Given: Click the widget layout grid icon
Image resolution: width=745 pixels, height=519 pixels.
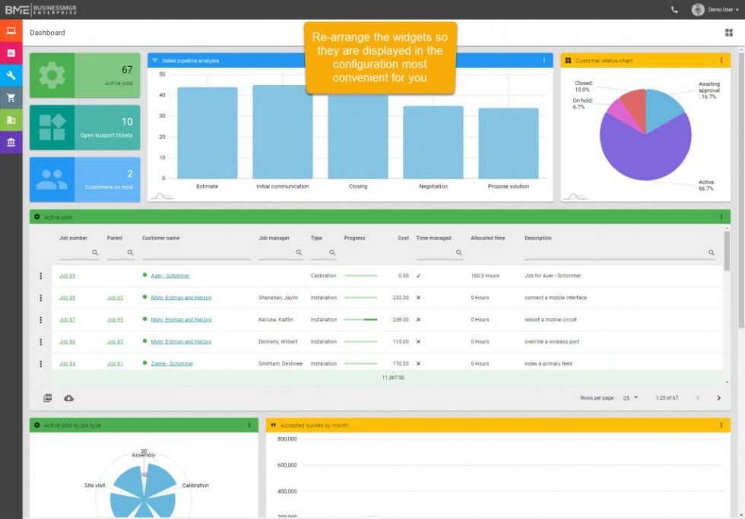Looking at the screenshot, I should click(729, 32).
